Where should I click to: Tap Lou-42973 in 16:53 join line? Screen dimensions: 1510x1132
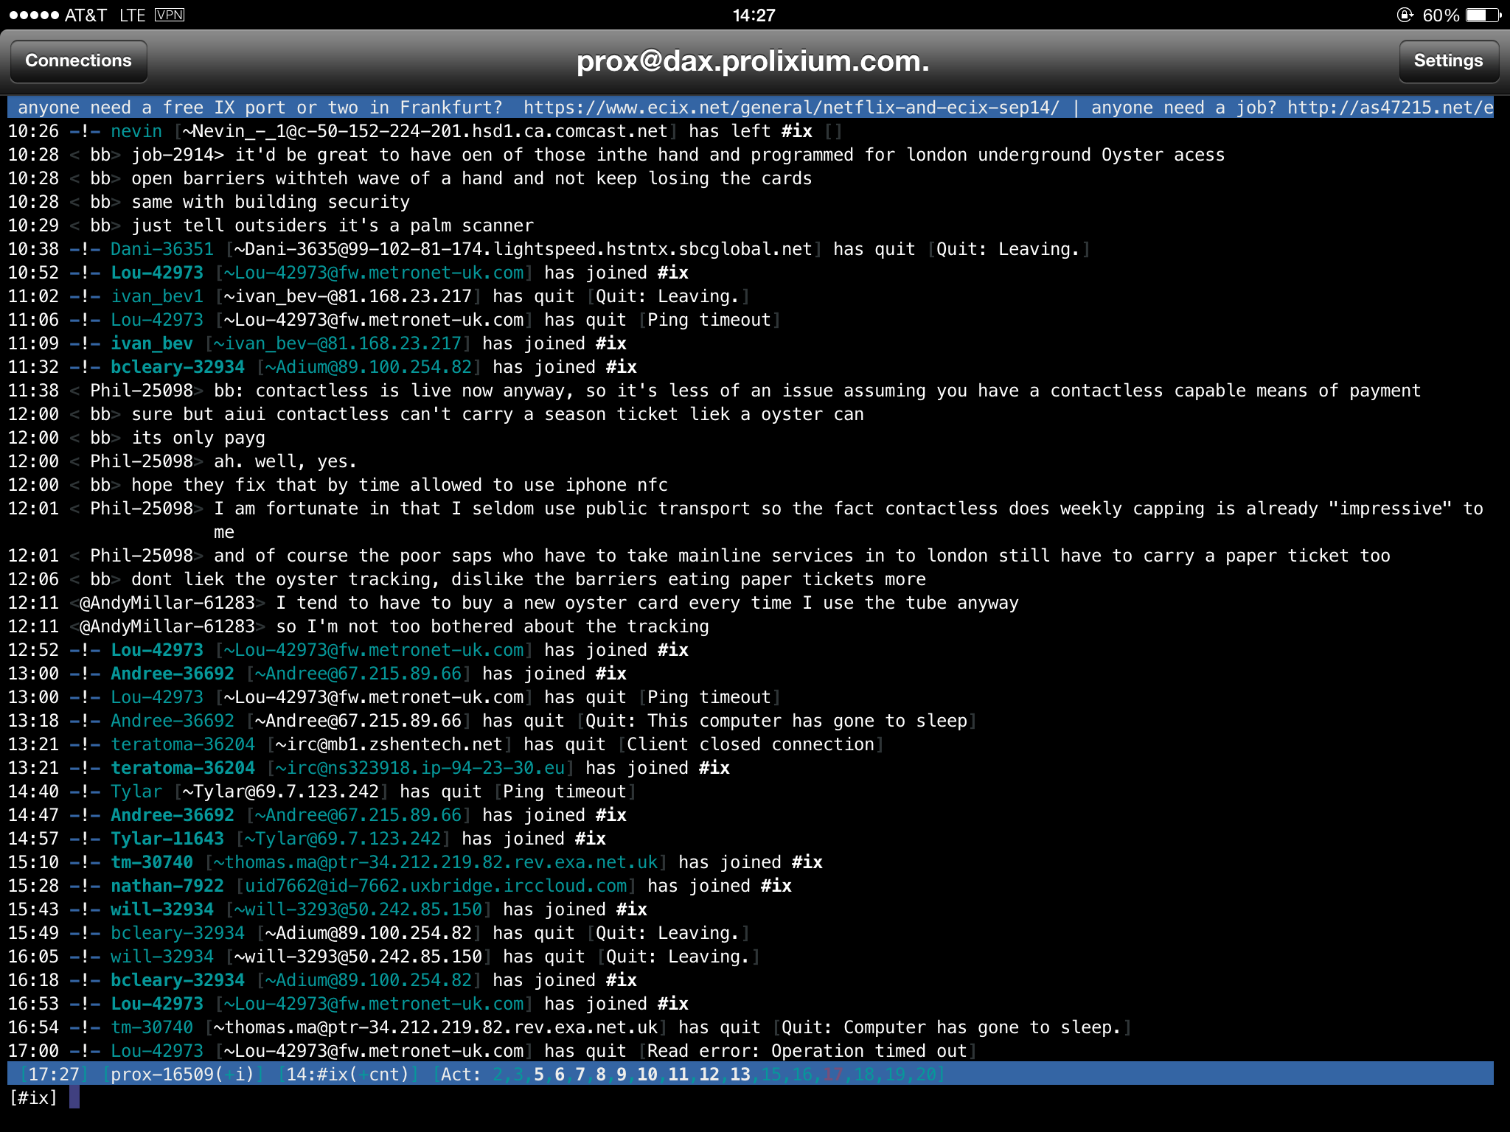coord(157,1004)
